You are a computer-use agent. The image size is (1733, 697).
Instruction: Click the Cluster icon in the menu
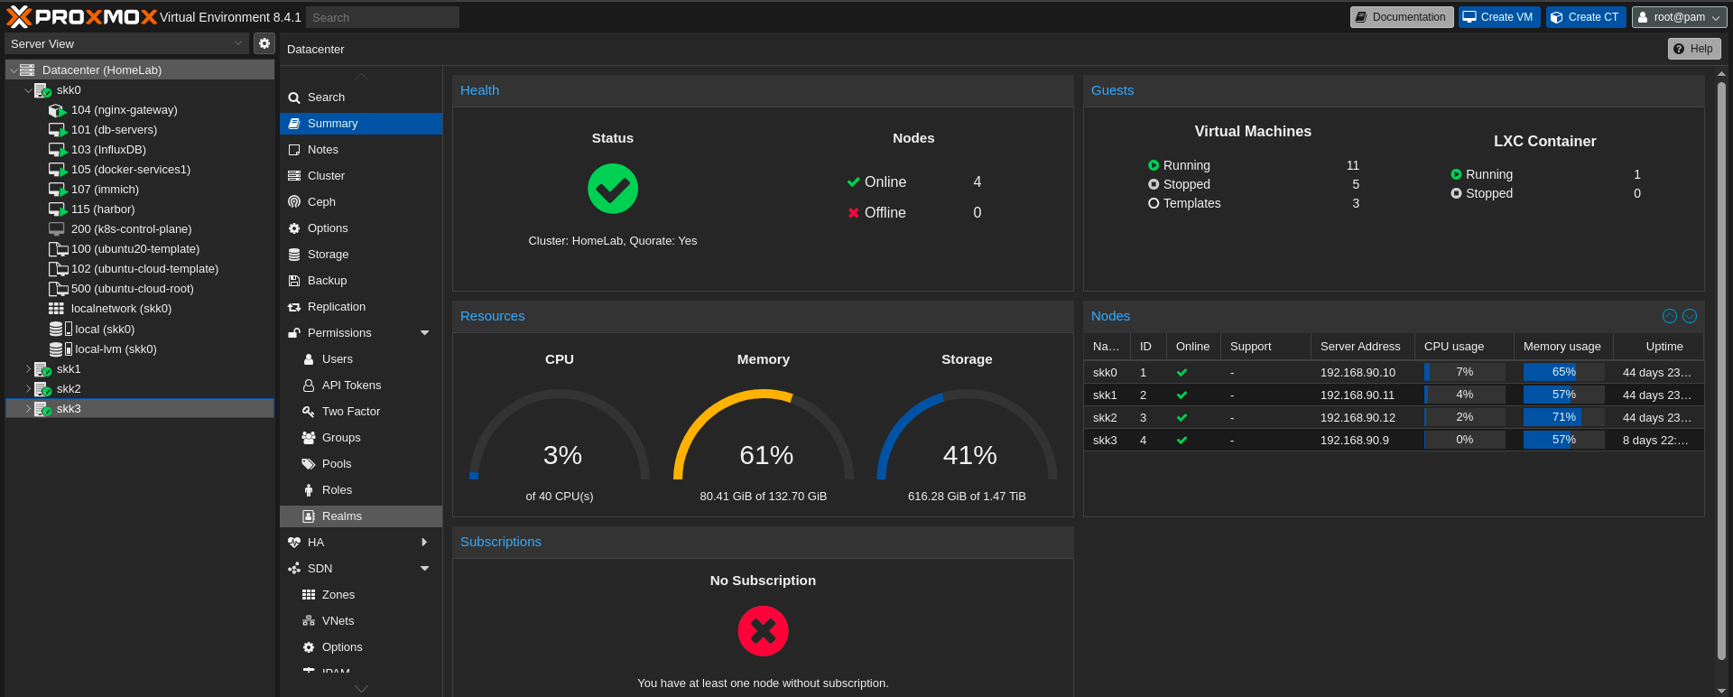tap(294, 176)
